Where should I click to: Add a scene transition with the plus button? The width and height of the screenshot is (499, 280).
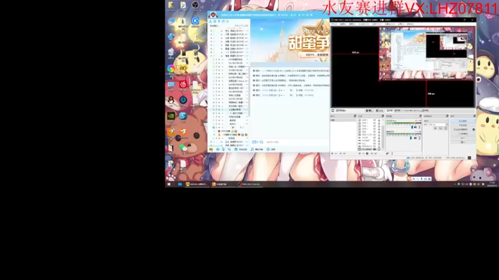[x=435, y=128]
